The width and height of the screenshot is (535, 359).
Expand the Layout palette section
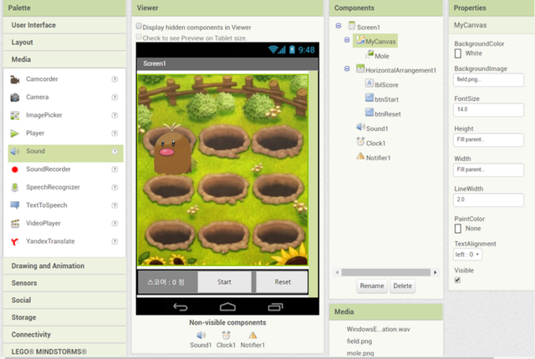[x=64, y=43]
